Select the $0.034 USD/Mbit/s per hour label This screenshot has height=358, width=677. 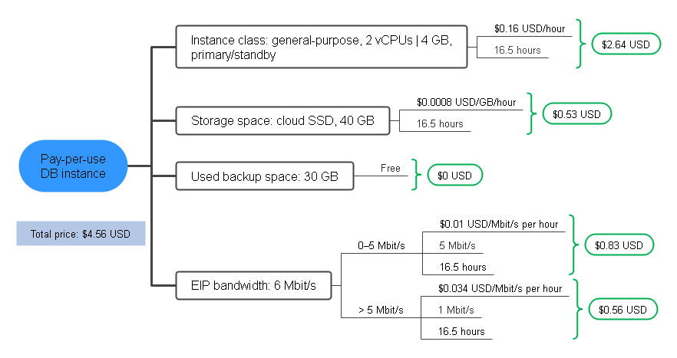[500, 288]
